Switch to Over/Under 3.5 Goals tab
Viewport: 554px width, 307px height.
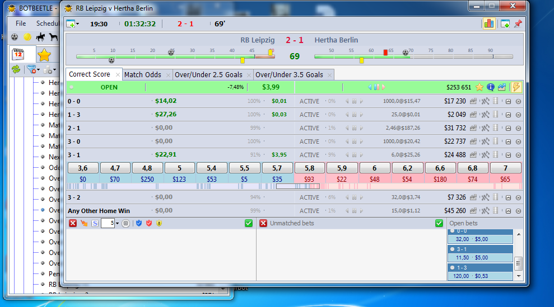point(289,75)
